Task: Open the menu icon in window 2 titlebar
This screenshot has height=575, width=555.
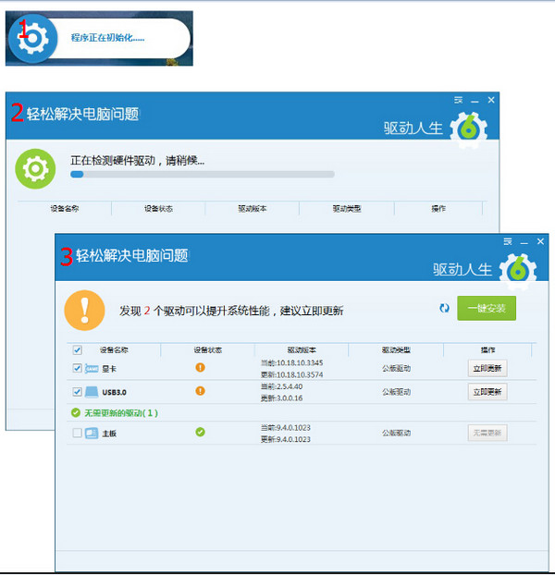Action: coord(459,100)
